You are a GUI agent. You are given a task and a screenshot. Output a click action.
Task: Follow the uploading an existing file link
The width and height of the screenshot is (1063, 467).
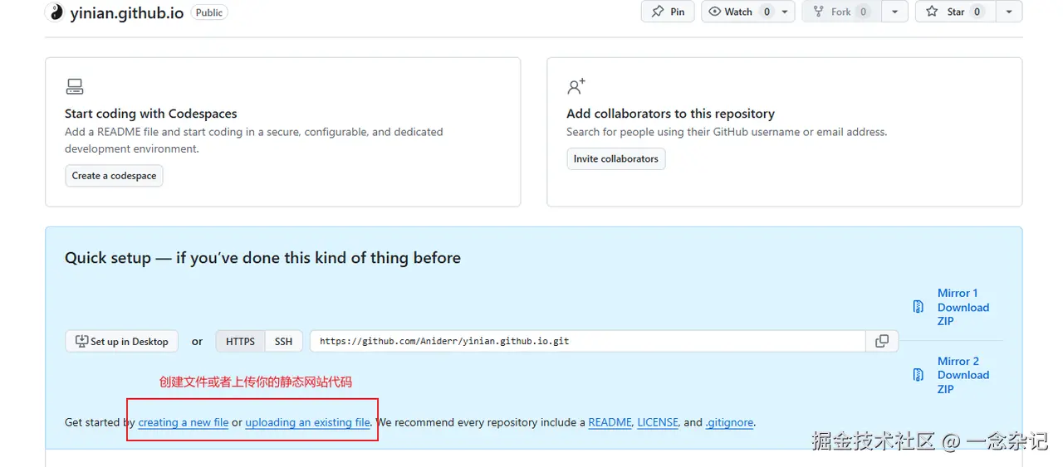click(307, 422)
